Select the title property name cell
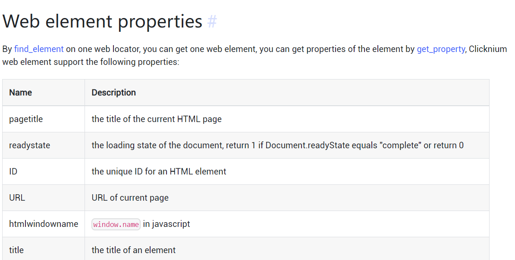 16,250
